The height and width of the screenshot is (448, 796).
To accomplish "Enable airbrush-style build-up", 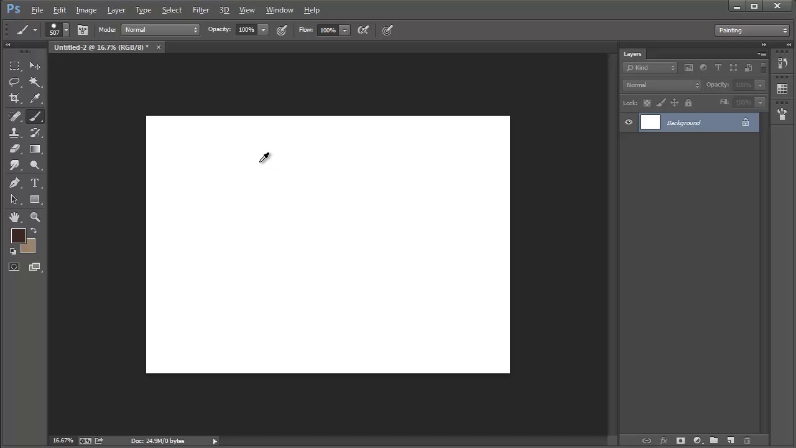I will pyautogui.click(x=363, y=30).
